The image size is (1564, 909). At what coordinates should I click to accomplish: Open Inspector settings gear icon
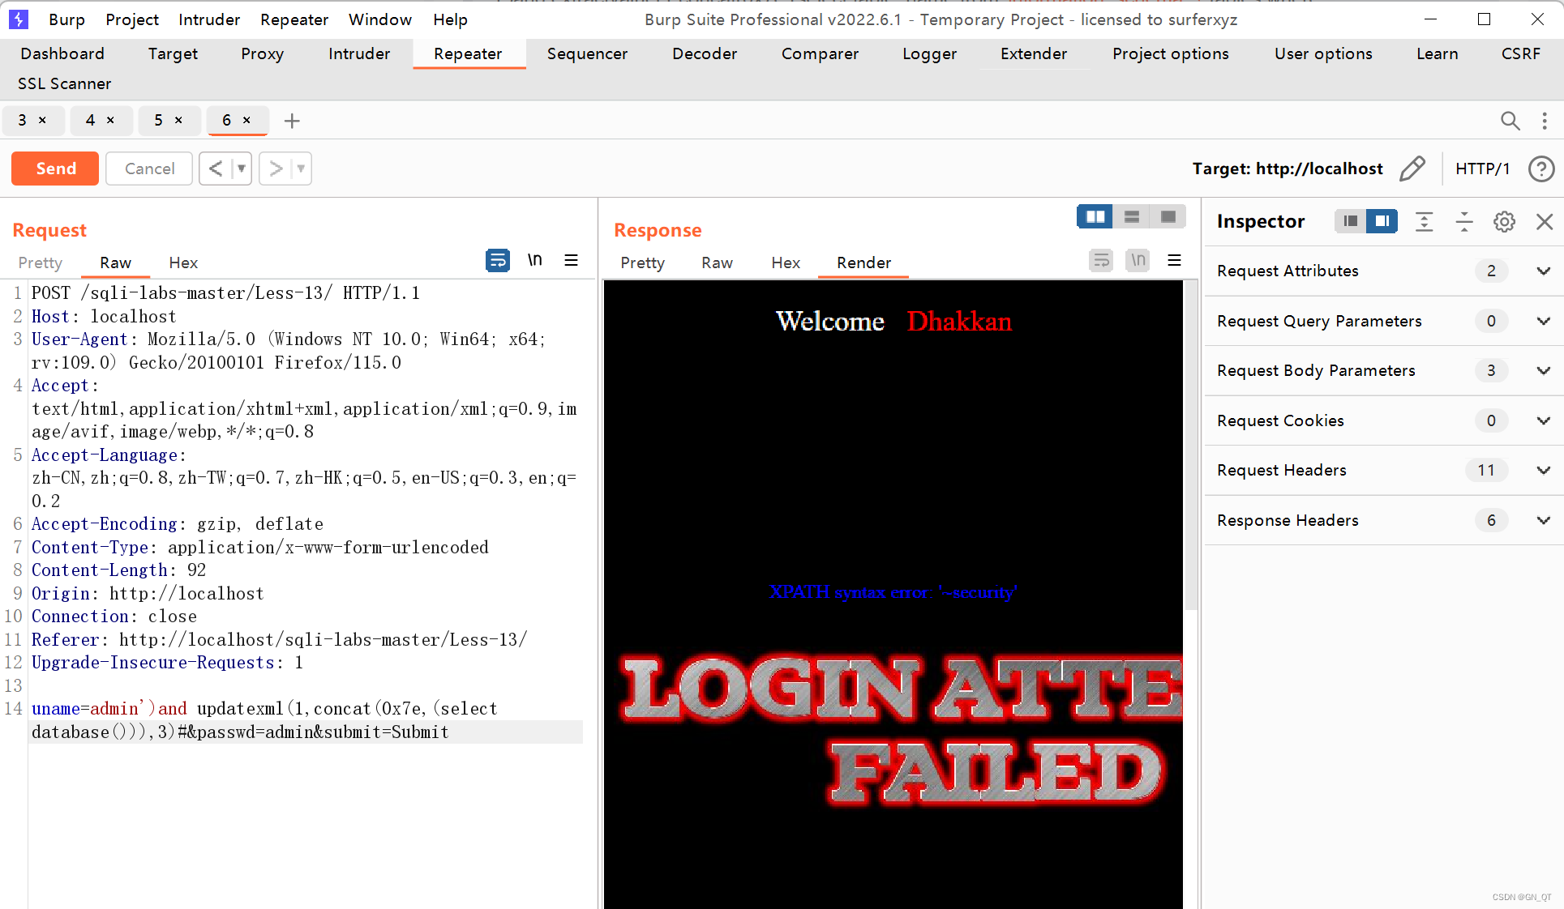[x=1504, y=221]
